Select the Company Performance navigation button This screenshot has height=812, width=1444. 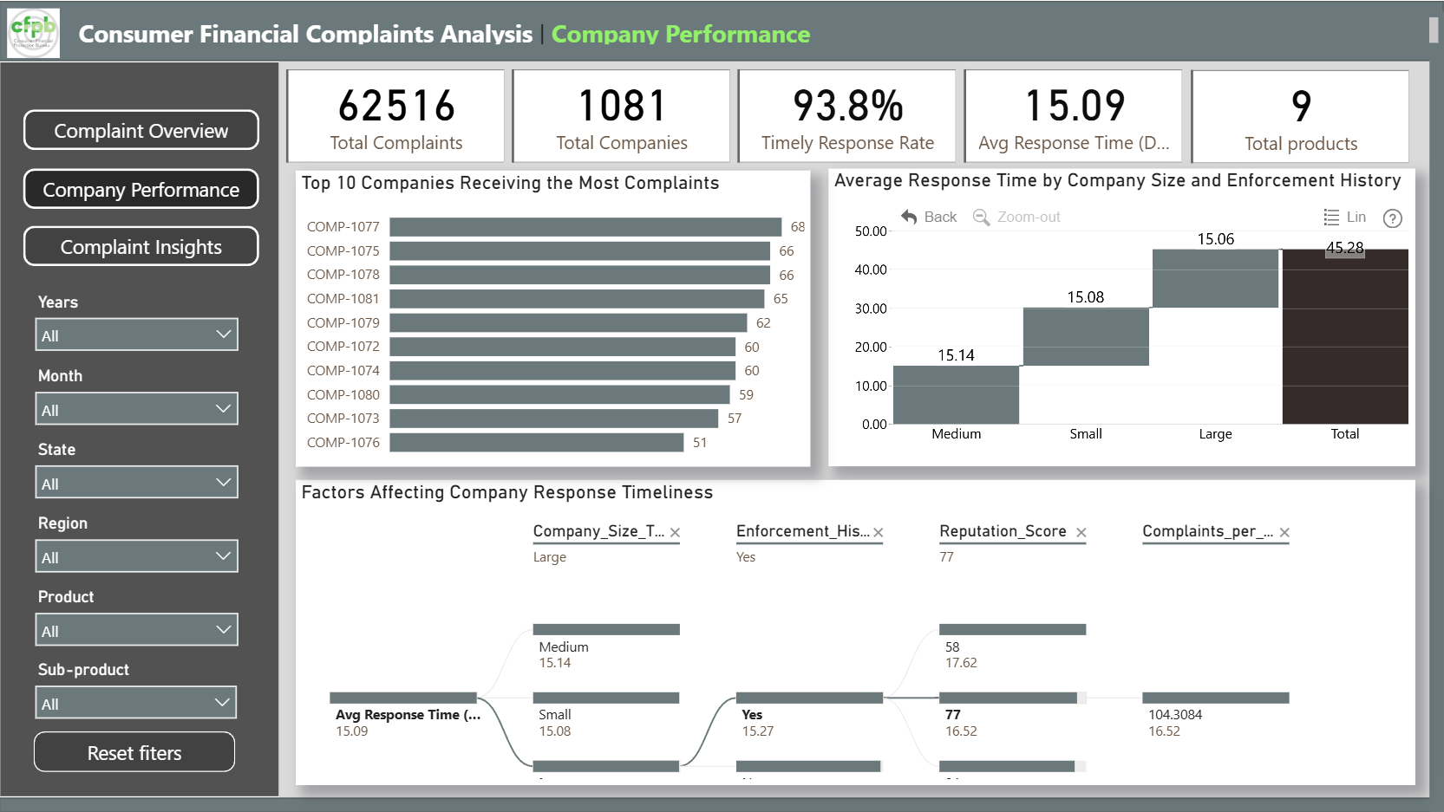141,189
